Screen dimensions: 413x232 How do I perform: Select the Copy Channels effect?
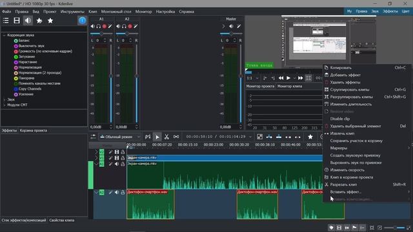[30, 89]
